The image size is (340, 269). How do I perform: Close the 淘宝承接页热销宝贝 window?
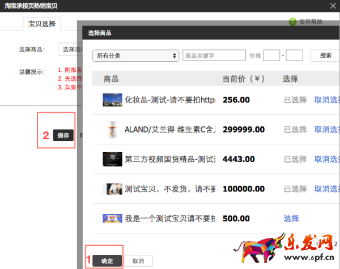(x=333, y=6)
